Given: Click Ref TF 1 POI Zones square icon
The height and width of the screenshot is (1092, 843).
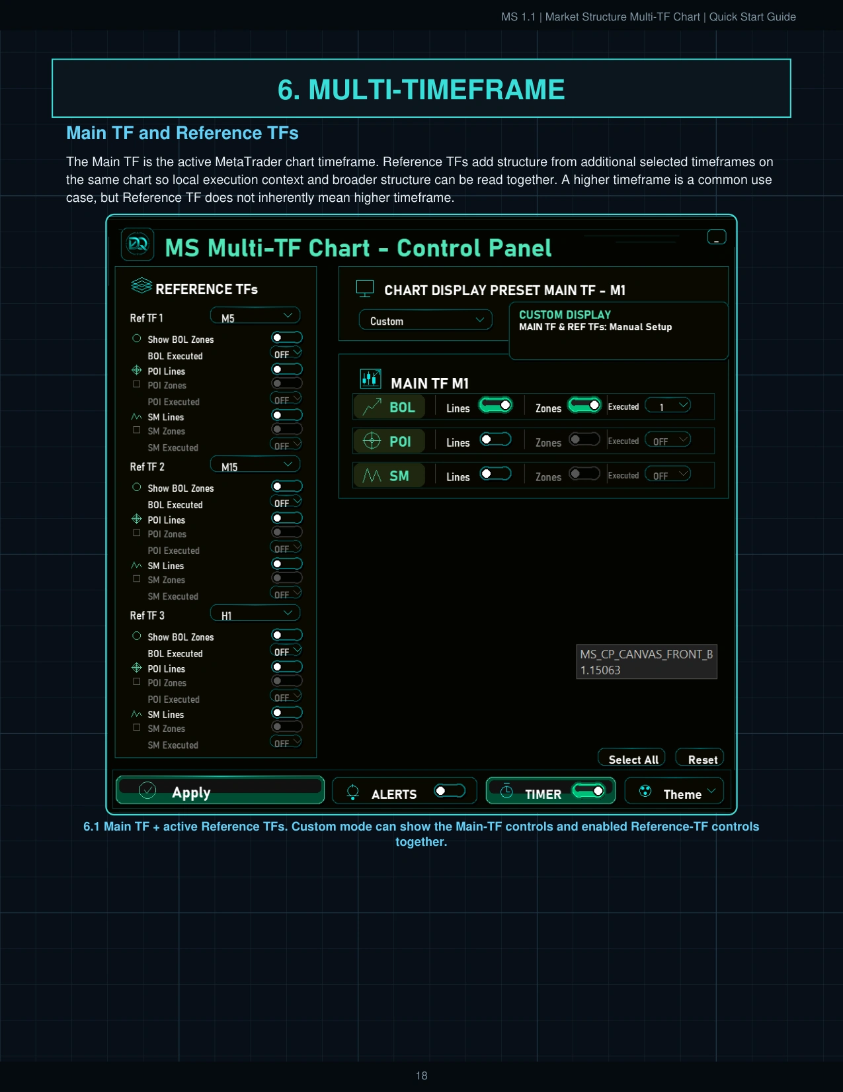Looking at the screenshot, I should click(x=137, y=384).
